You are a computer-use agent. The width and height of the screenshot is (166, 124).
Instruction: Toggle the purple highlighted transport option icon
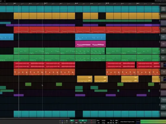[62, 121]
